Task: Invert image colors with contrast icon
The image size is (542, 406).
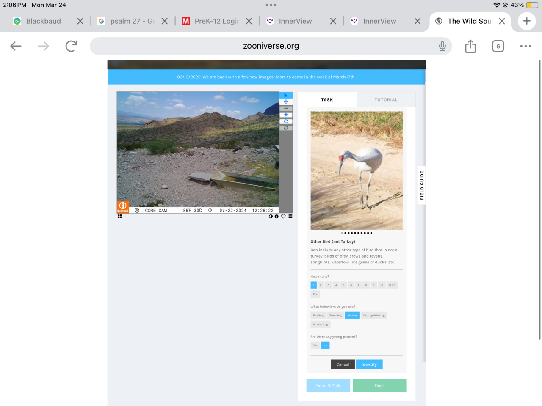Action: pos(271,216)
